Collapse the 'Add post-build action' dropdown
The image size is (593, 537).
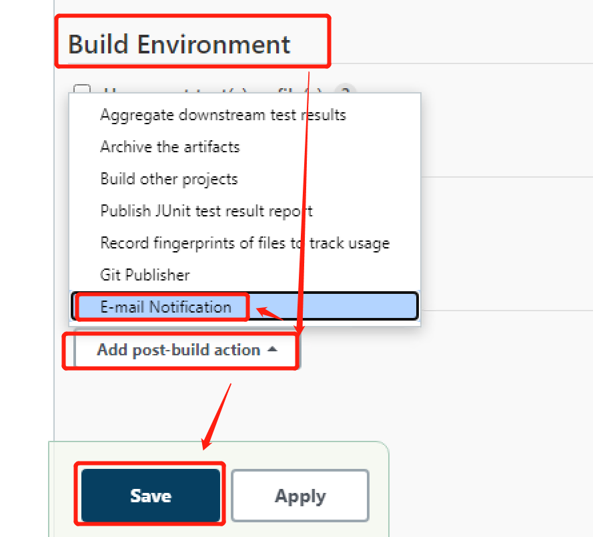pyautogui.click(x=181, y=350)
